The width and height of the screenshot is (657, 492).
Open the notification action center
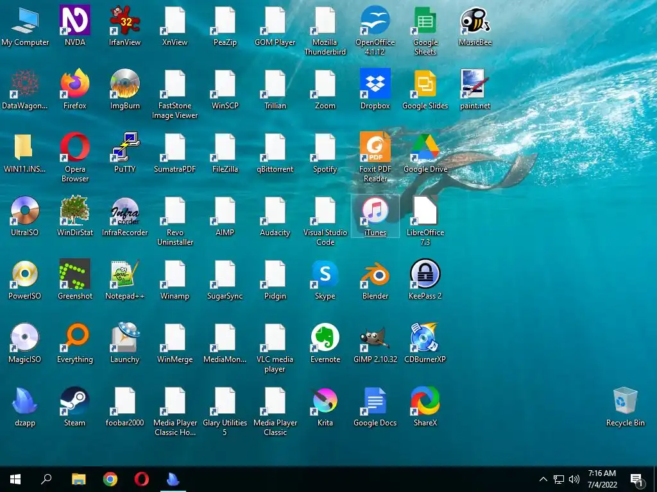[637, 480]
